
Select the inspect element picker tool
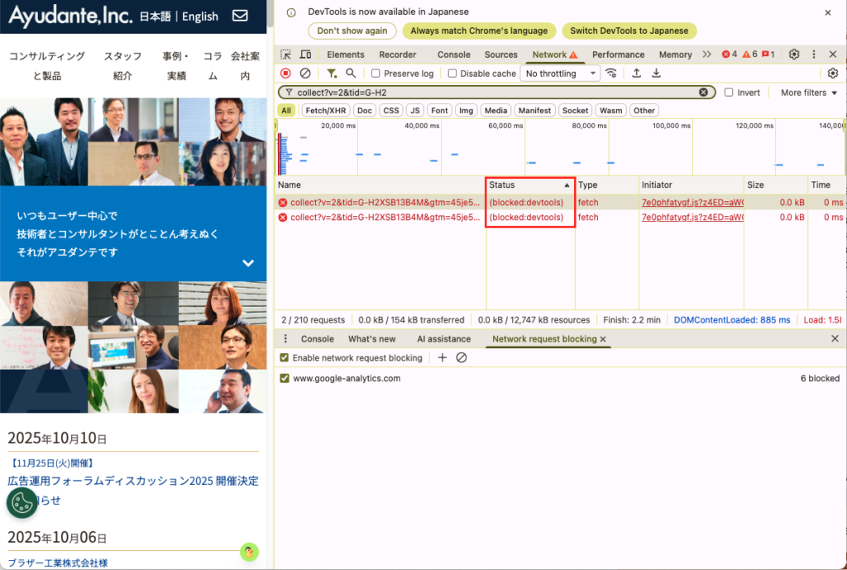click(286, 55)
